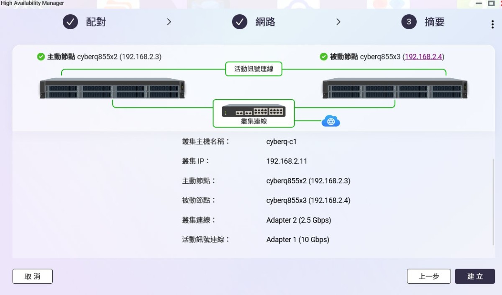Click the blue cloud globe icon

(330, 121)
